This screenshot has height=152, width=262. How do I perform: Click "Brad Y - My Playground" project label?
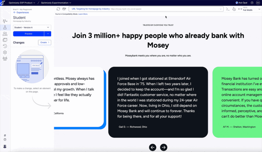point(22,9)
